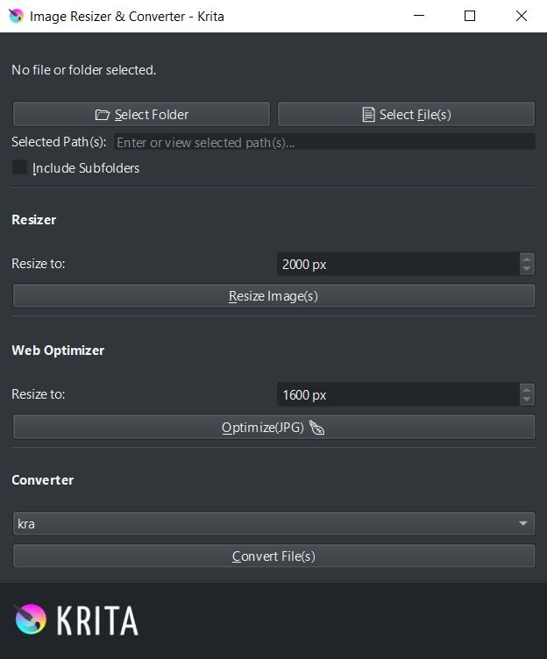547x659 pixels.
Task: Maximize the Image Resizer window
Action: (x=470, y=16)
